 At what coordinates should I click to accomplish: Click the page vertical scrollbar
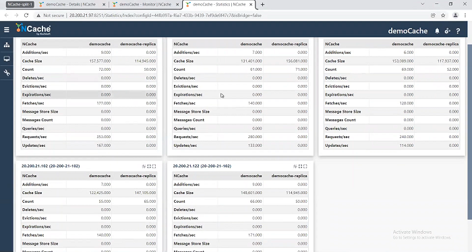pos(469,131)
